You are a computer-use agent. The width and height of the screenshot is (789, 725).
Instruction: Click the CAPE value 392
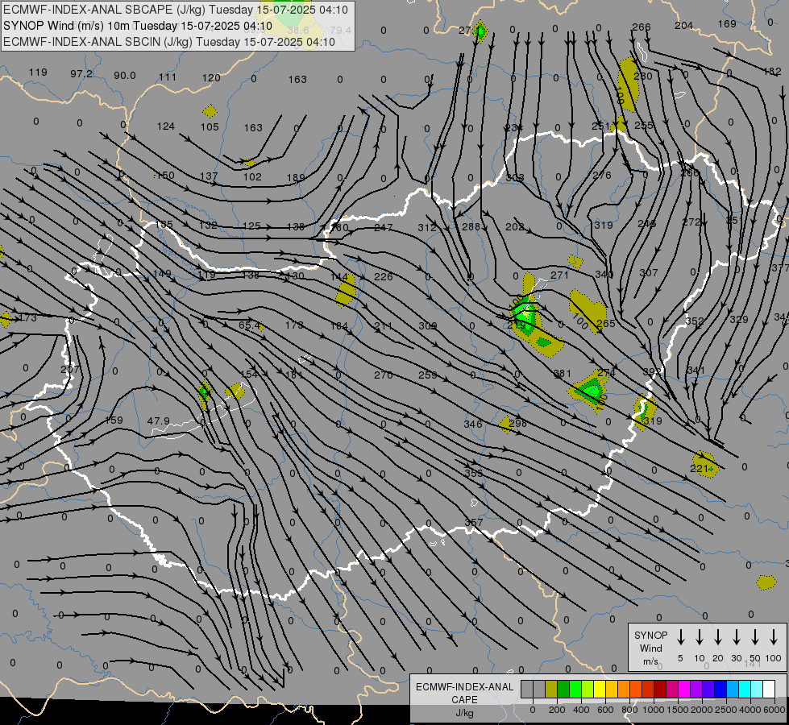[x=652, y=372]
